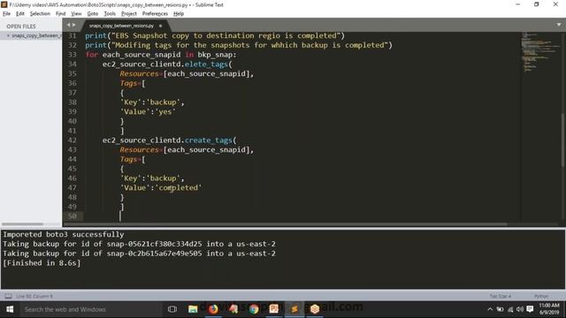Click the unsaved dot on the file tab

point(160,26)
